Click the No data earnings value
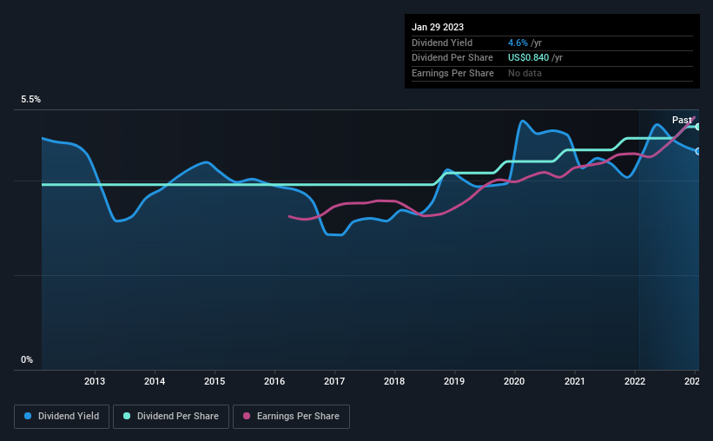The image size is (713, 441). click(525, 73)
